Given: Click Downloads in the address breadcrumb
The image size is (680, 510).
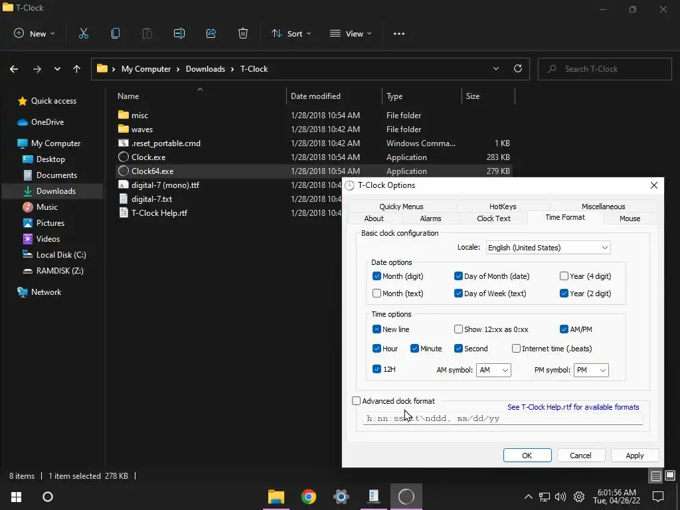Looking at the screenshot, I should (x=206, y=69).
